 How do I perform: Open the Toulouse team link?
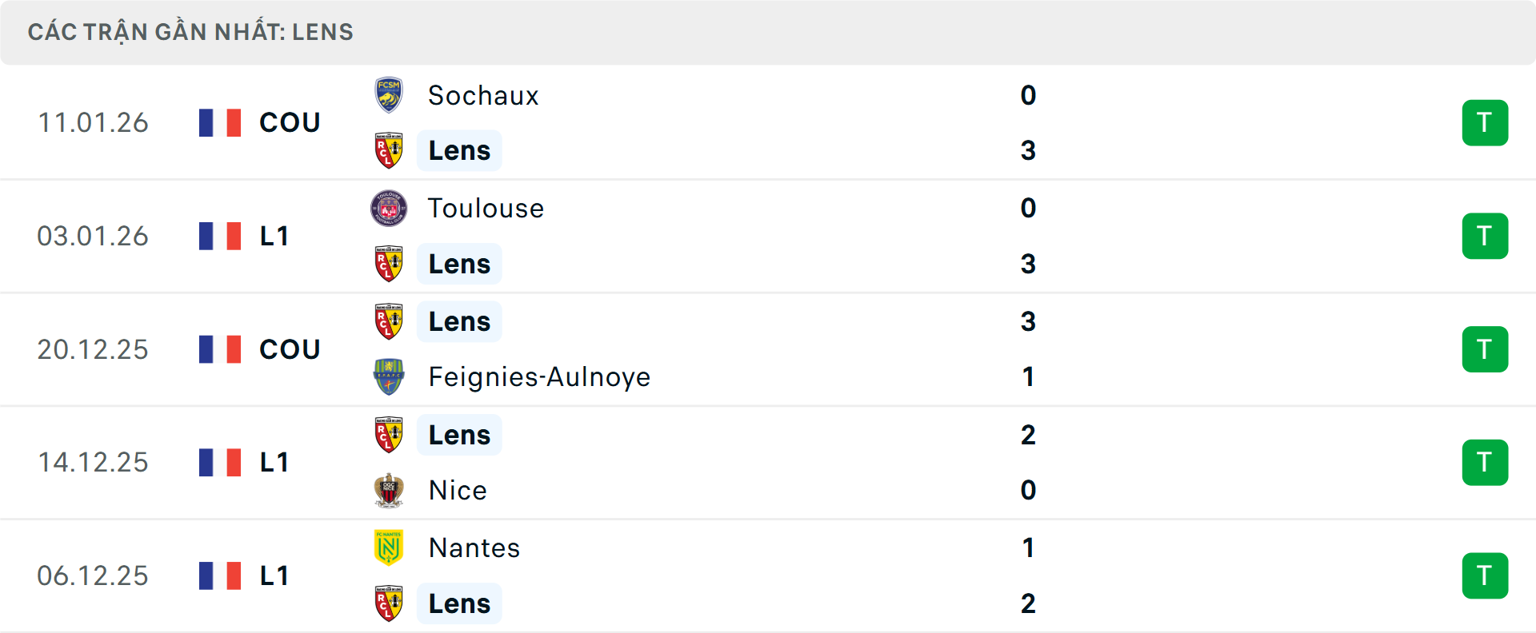[486, 209]
